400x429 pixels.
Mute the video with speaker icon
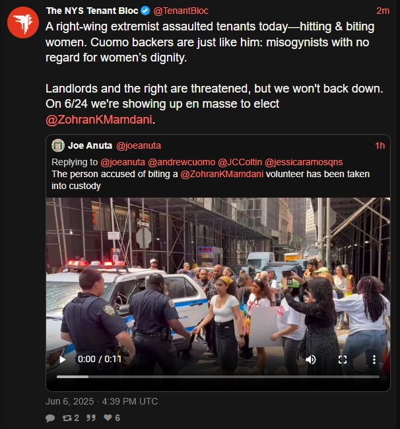click(311, 360)
